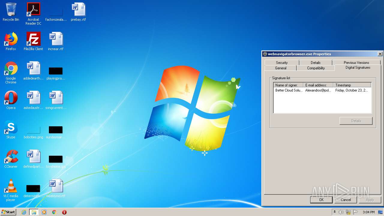The height and width of the screenshot is (216, 384).
Task: Open the Recycle Bin desktop icon
Action: [x=11, y=12]
